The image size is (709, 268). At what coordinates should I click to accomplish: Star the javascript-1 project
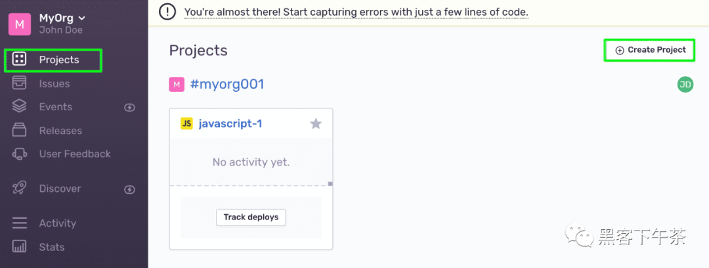pyautogui.click(x=316, y=123)
